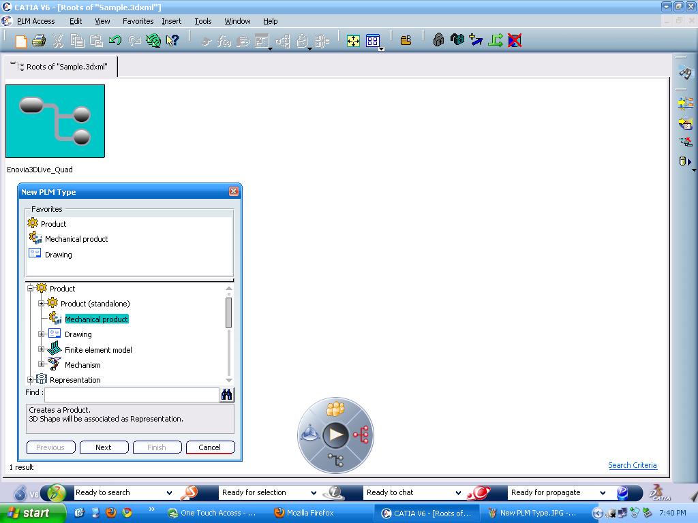Click the Lock padlock icon
Viewport: 698px width, 523px height.
tap(438, 40)
